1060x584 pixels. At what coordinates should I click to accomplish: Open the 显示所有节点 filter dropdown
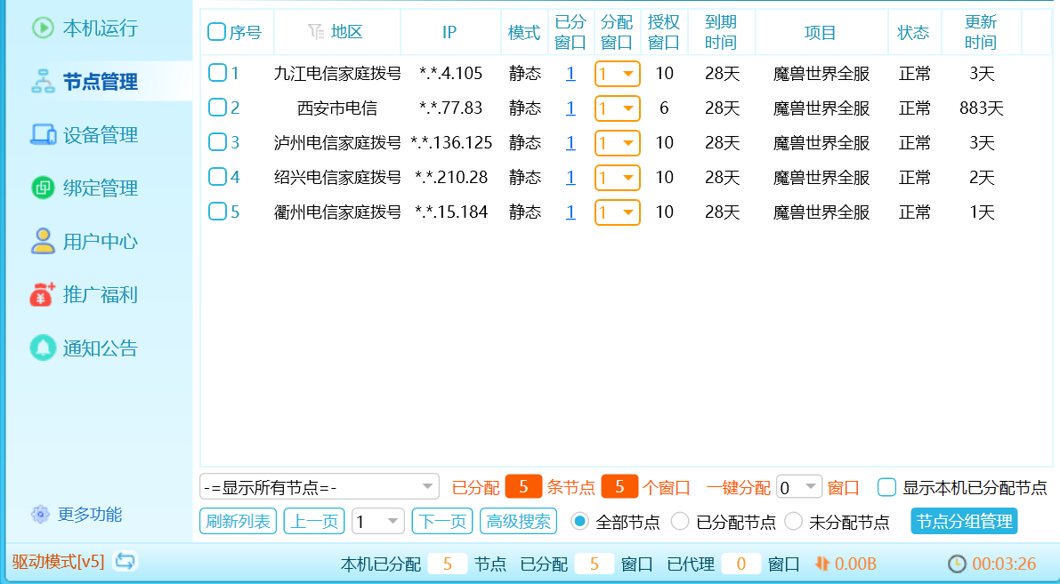click(x=320, y=487)
